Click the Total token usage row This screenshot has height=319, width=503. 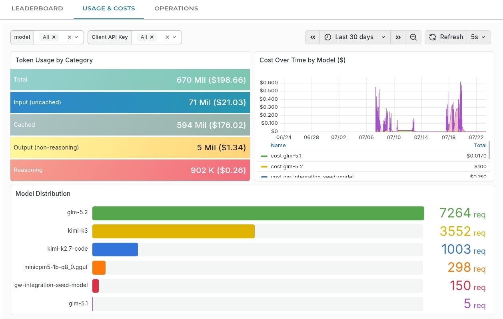point(130,80)
